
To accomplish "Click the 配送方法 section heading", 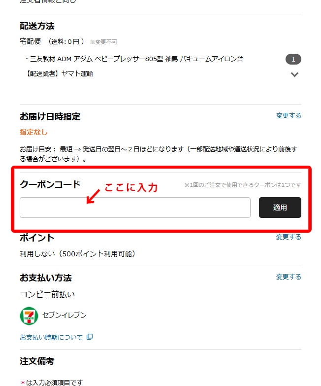I will [x=37, y=26].
